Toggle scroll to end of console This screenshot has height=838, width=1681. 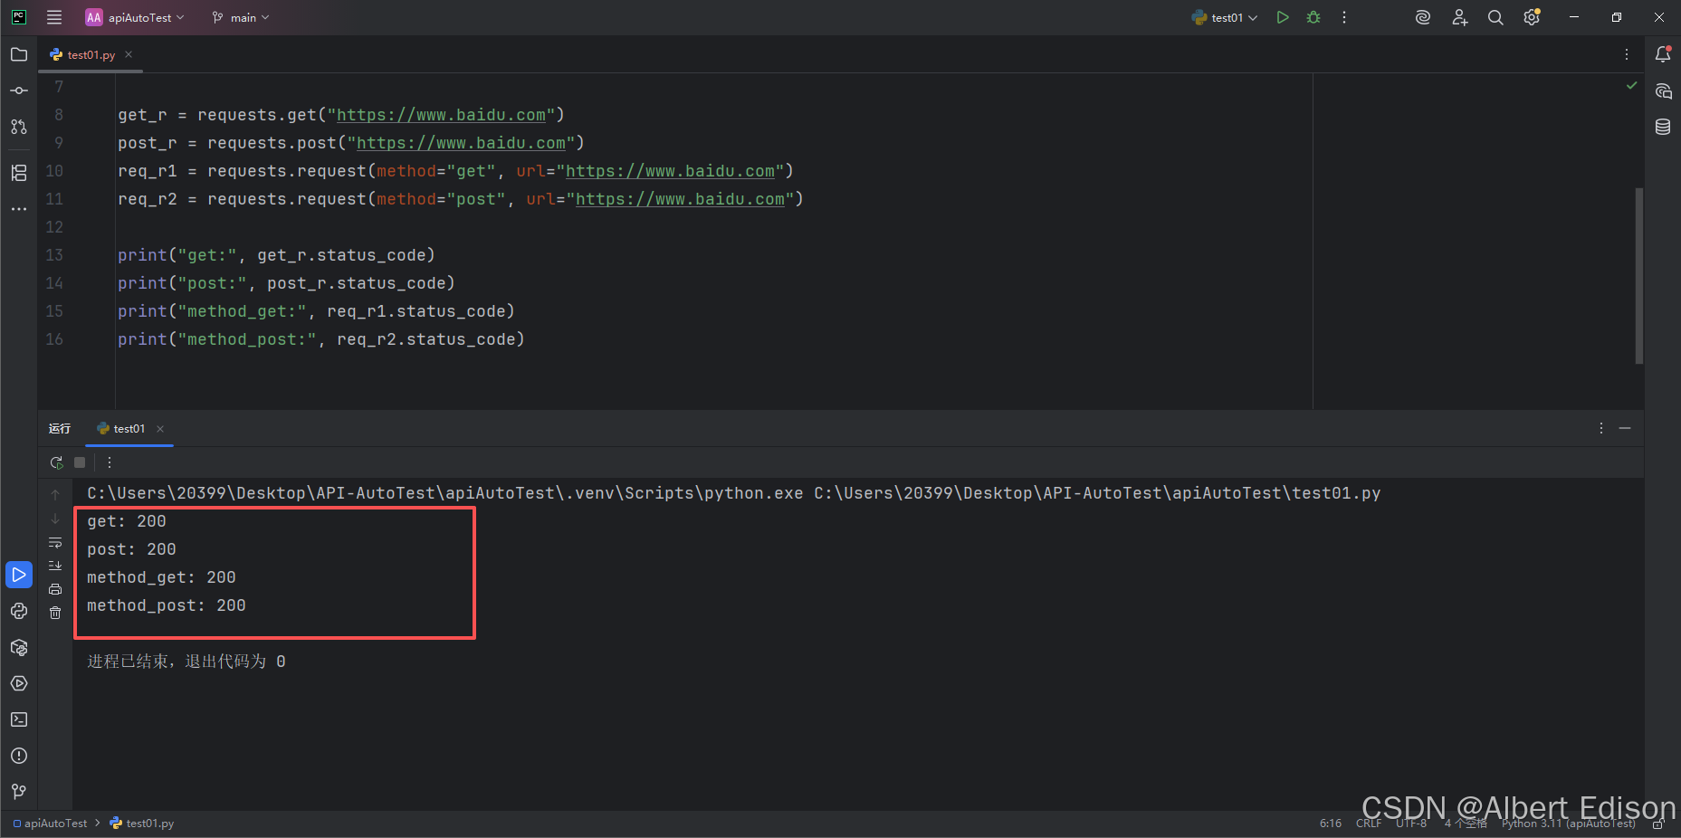tap(55, 566)
